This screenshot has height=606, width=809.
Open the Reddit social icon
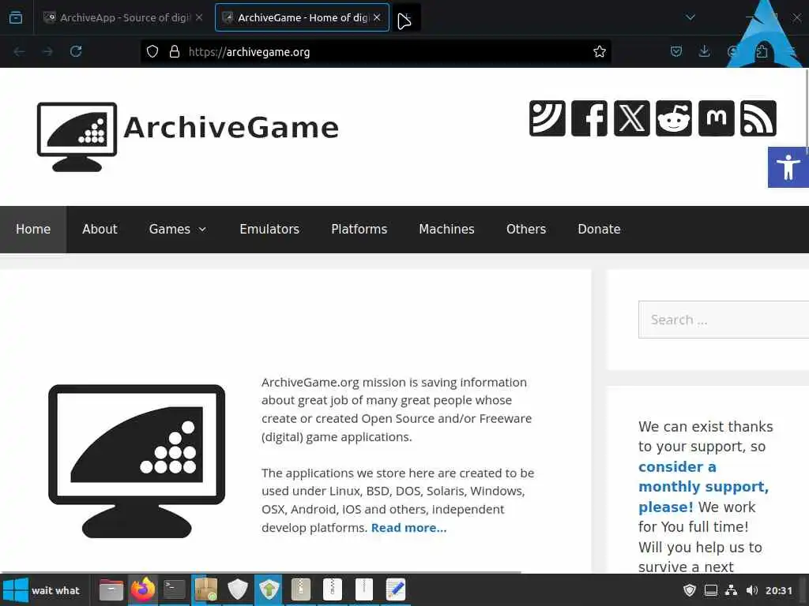coord(674,118)
